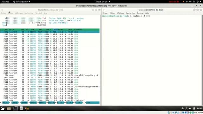Open Édition menu in left terminal
Viewport: 203px width, 114px height.
pos(10,13)
